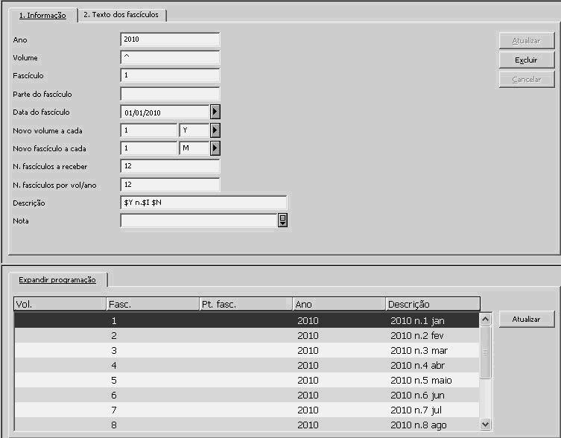Switch to 2. Texto dos fascículos tab
The height and width of the screenshot is (438, 561).
121,15
